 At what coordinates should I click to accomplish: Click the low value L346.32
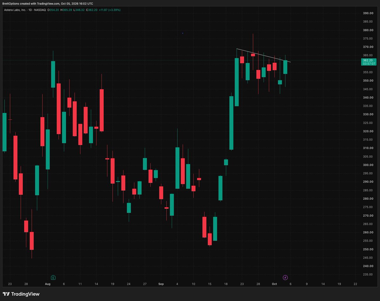coord(79,10)
